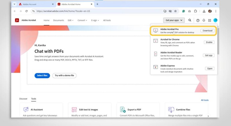Bookmark this page with star icon
The image size is (231, 126).
click(176, 11)
